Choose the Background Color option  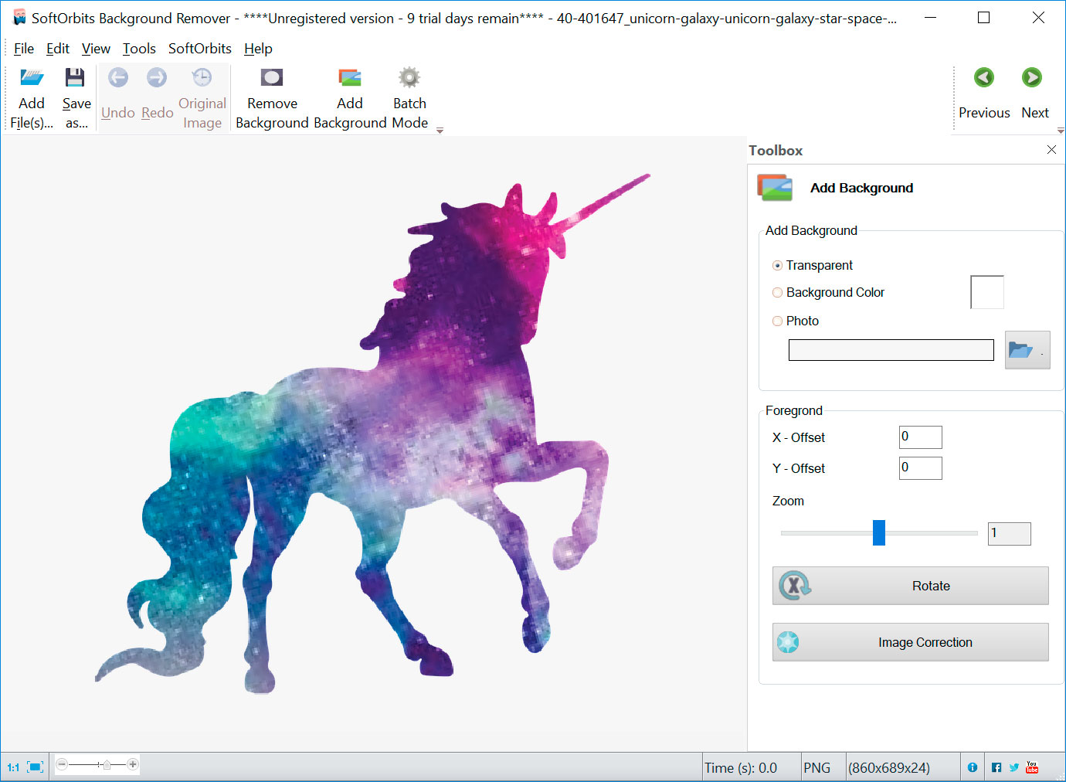click(x=777, y=292)
